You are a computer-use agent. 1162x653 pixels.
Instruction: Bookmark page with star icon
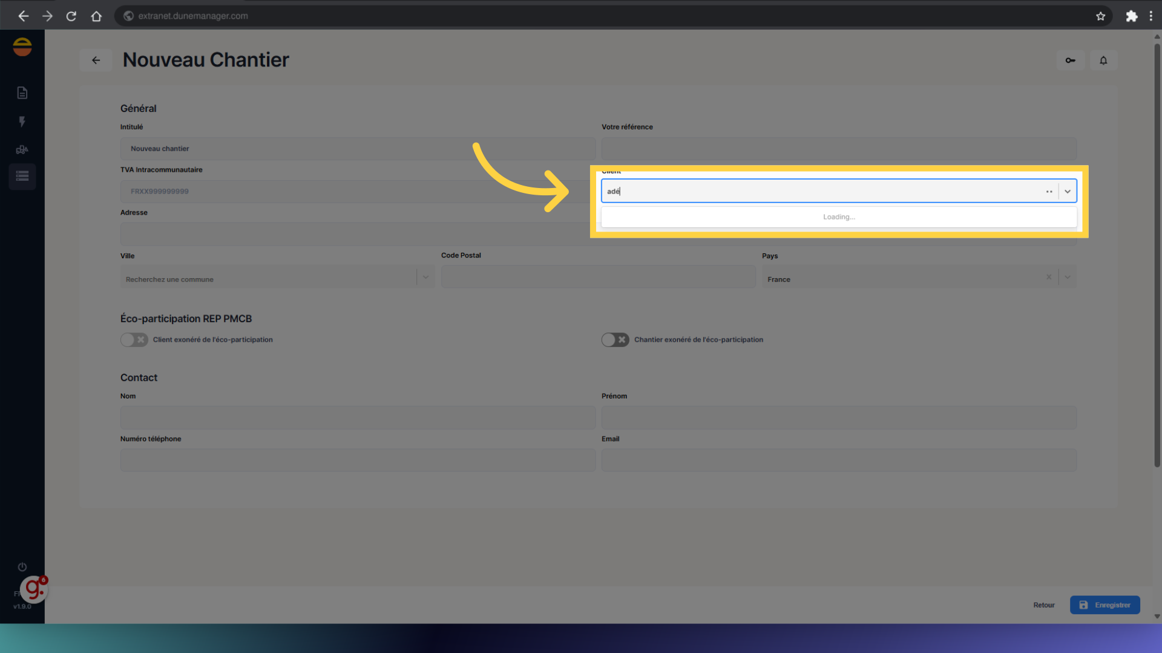(x=1100, y=16)
